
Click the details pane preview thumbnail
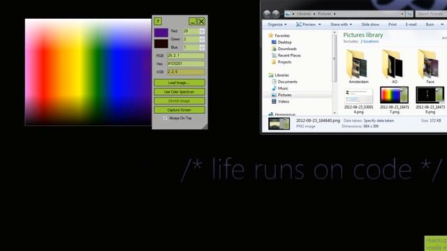(279, 124)
